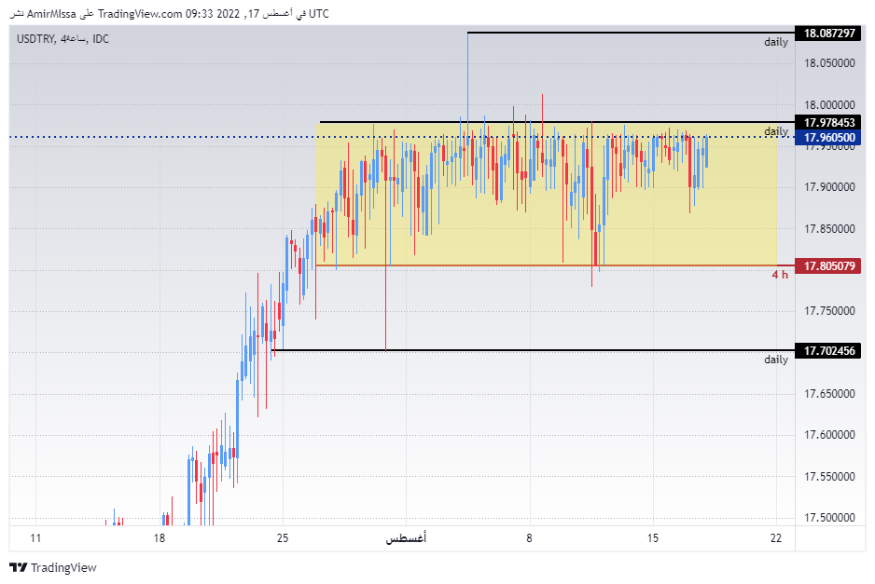This screenshot has width=875, height=584.
Task: Click the red '4 h' level label
Action: (780, 274)
